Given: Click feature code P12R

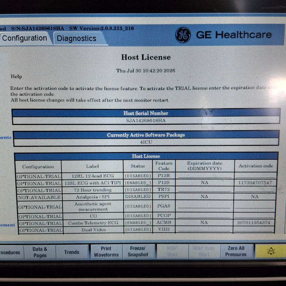Looking at the screenshot, I should pos(163,175).
